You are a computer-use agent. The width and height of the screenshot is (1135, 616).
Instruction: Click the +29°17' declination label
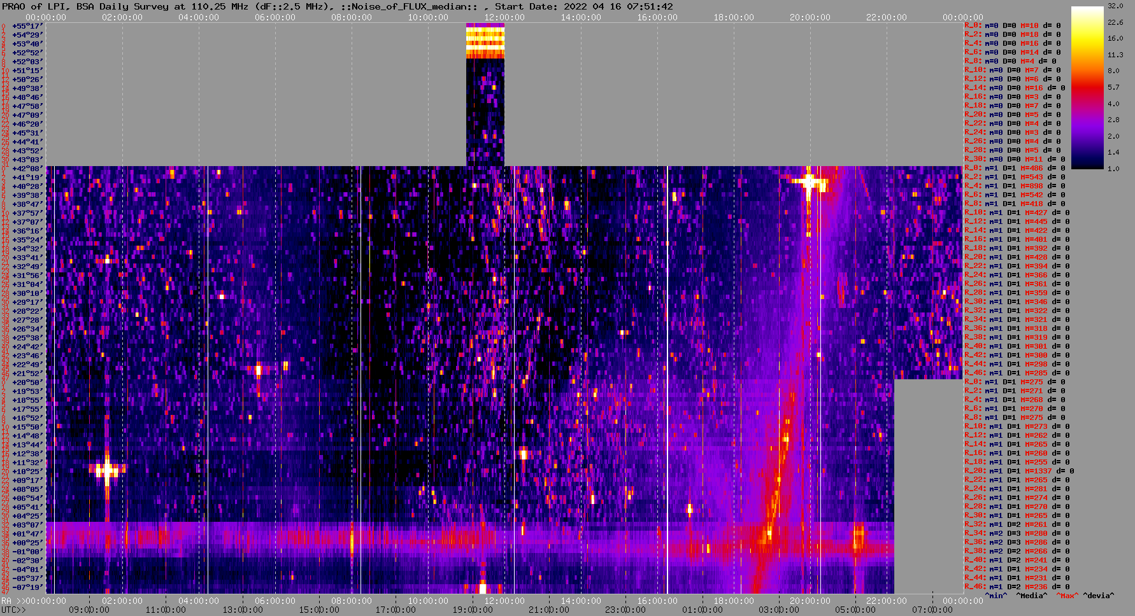point(27,302)
